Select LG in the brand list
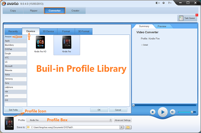The height and width of the screenshot is (133, 201). click(16, 62)
